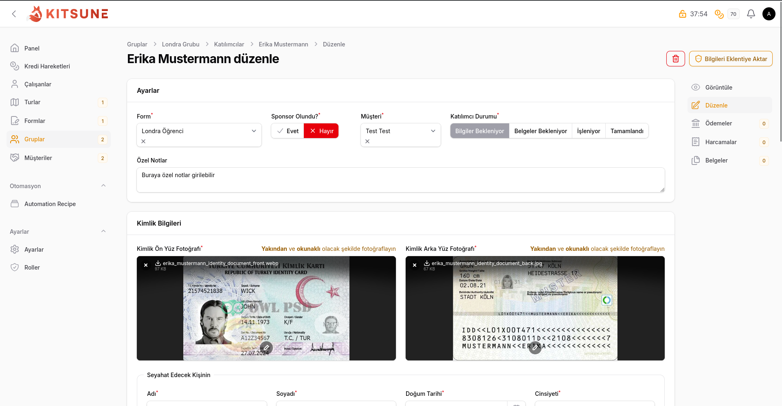Open the notifications bell
Screen dimensions: 782x406
(x=751, y=14)
